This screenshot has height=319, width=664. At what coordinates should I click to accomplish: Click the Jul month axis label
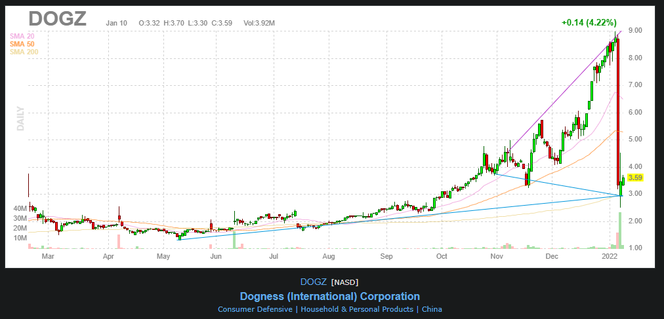274,256
